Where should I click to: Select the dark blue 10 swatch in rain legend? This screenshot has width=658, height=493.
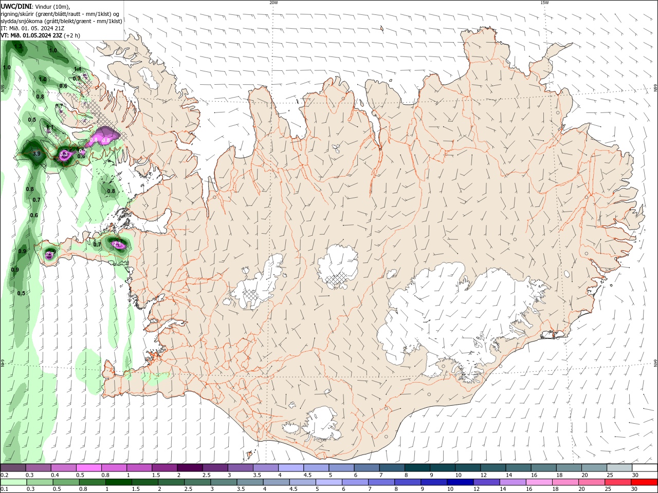point(460,482)
